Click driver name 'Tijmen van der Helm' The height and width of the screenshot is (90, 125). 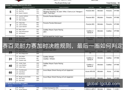point(24,9)
